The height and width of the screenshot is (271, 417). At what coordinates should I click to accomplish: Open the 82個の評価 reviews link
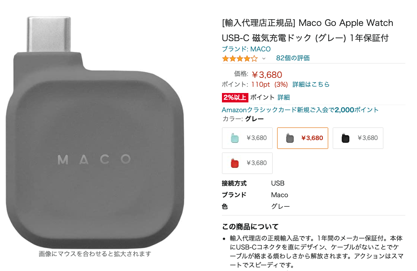(293, 58)
